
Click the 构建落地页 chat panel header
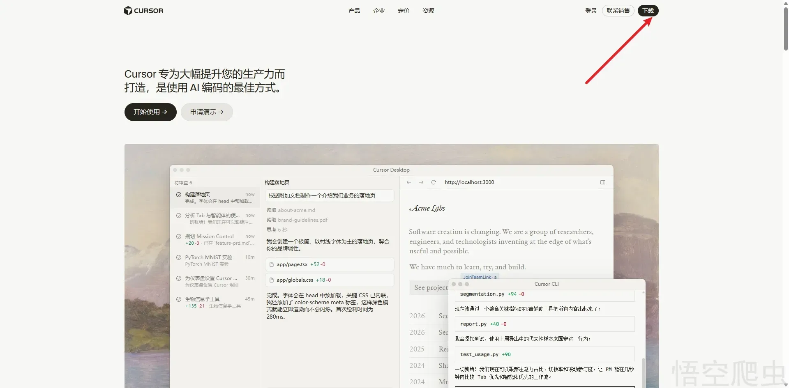277,183
